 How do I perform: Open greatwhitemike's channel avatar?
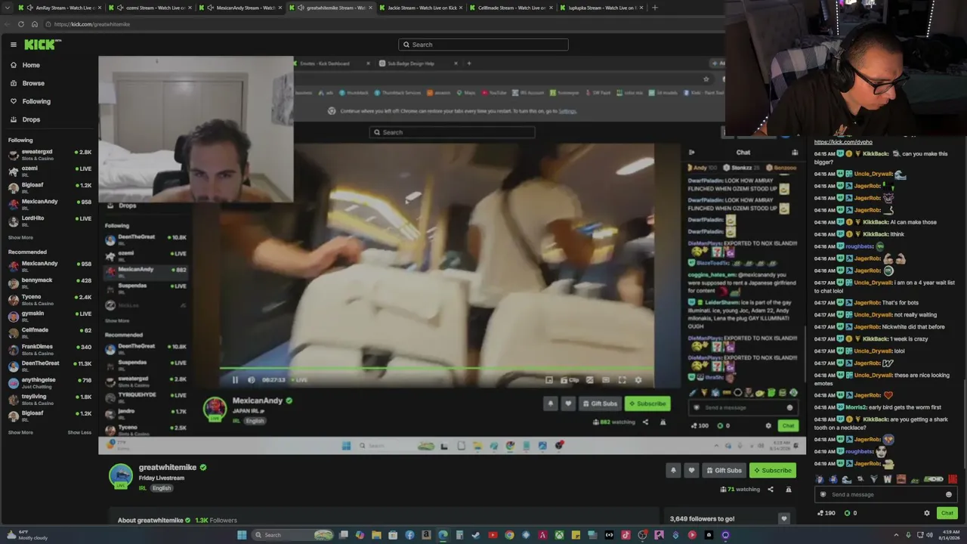coord(121,477)
